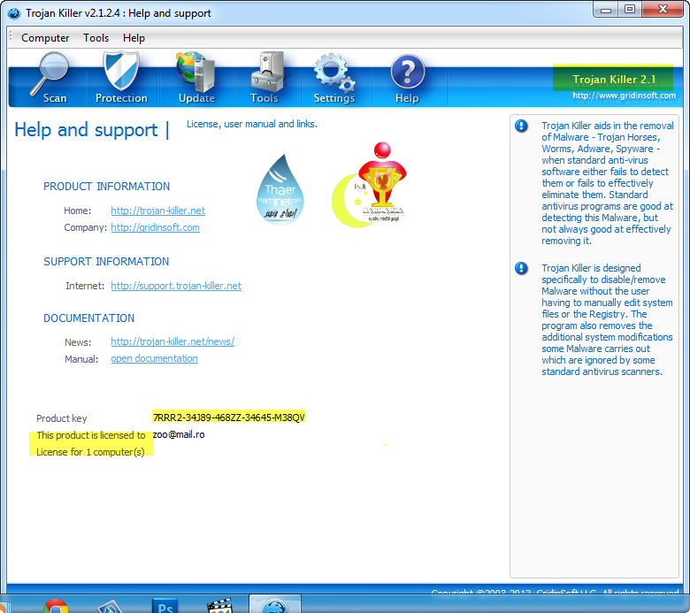Click the SUPPORT INFORMATION heading

coord(106,262)
